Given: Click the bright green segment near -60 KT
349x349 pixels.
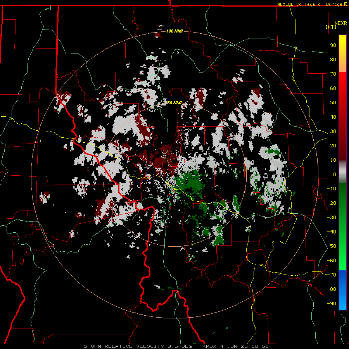Looking at the screenshot, I should 342,261.
